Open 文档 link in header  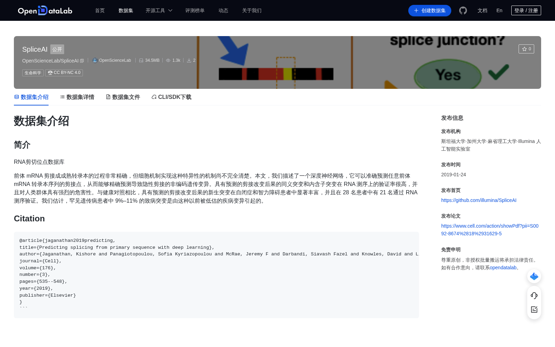[x=483, y=10]
